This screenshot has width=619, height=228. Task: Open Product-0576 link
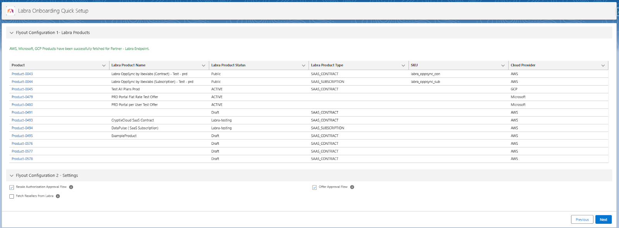22,144
